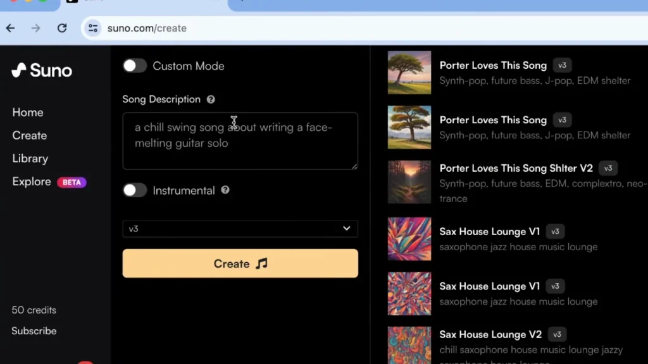This screenshot has height=364, width=648.
Task: Click the genre tags under second Porter song
Action: click(535, 135)
